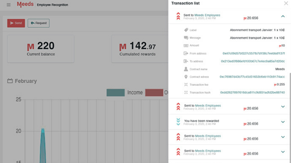This screenshot has width=291, height=163.
Task: Click the Message speech bubble icon
Action: click(x=186, y=38)
